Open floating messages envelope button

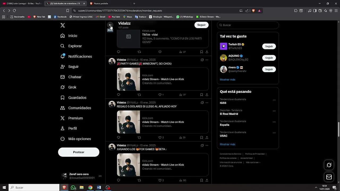(x=329, y=177)
